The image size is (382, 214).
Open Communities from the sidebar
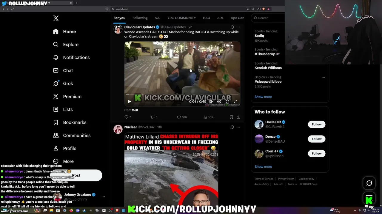click(x=72, y=135)
